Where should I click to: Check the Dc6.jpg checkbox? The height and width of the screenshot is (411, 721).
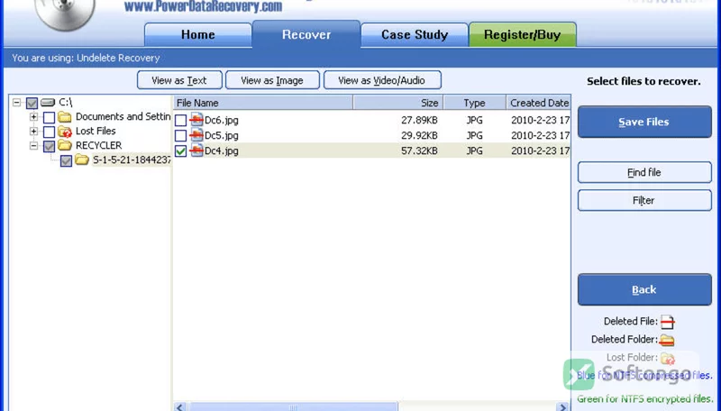tap(181, 121)
